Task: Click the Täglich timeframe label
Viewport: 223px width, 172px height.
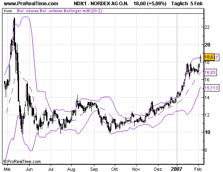Action: pyautogui.click(x=180, y=4)
